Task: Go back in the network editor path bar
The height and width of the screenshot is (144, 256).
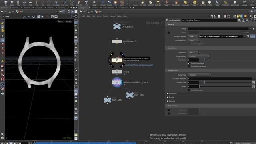Action: click(x=81, y=12)
